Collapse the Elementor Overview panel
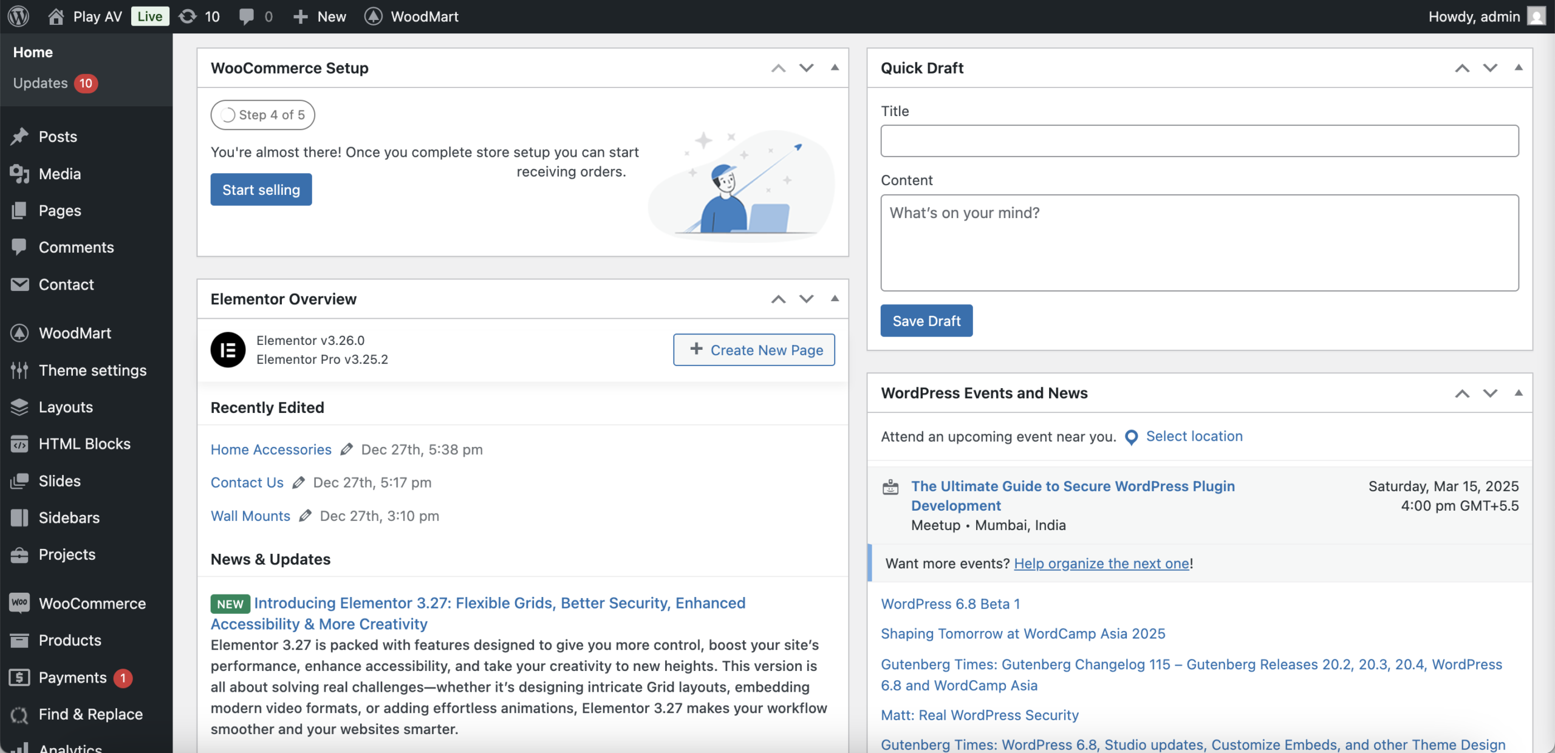 [x=835, y=298]
